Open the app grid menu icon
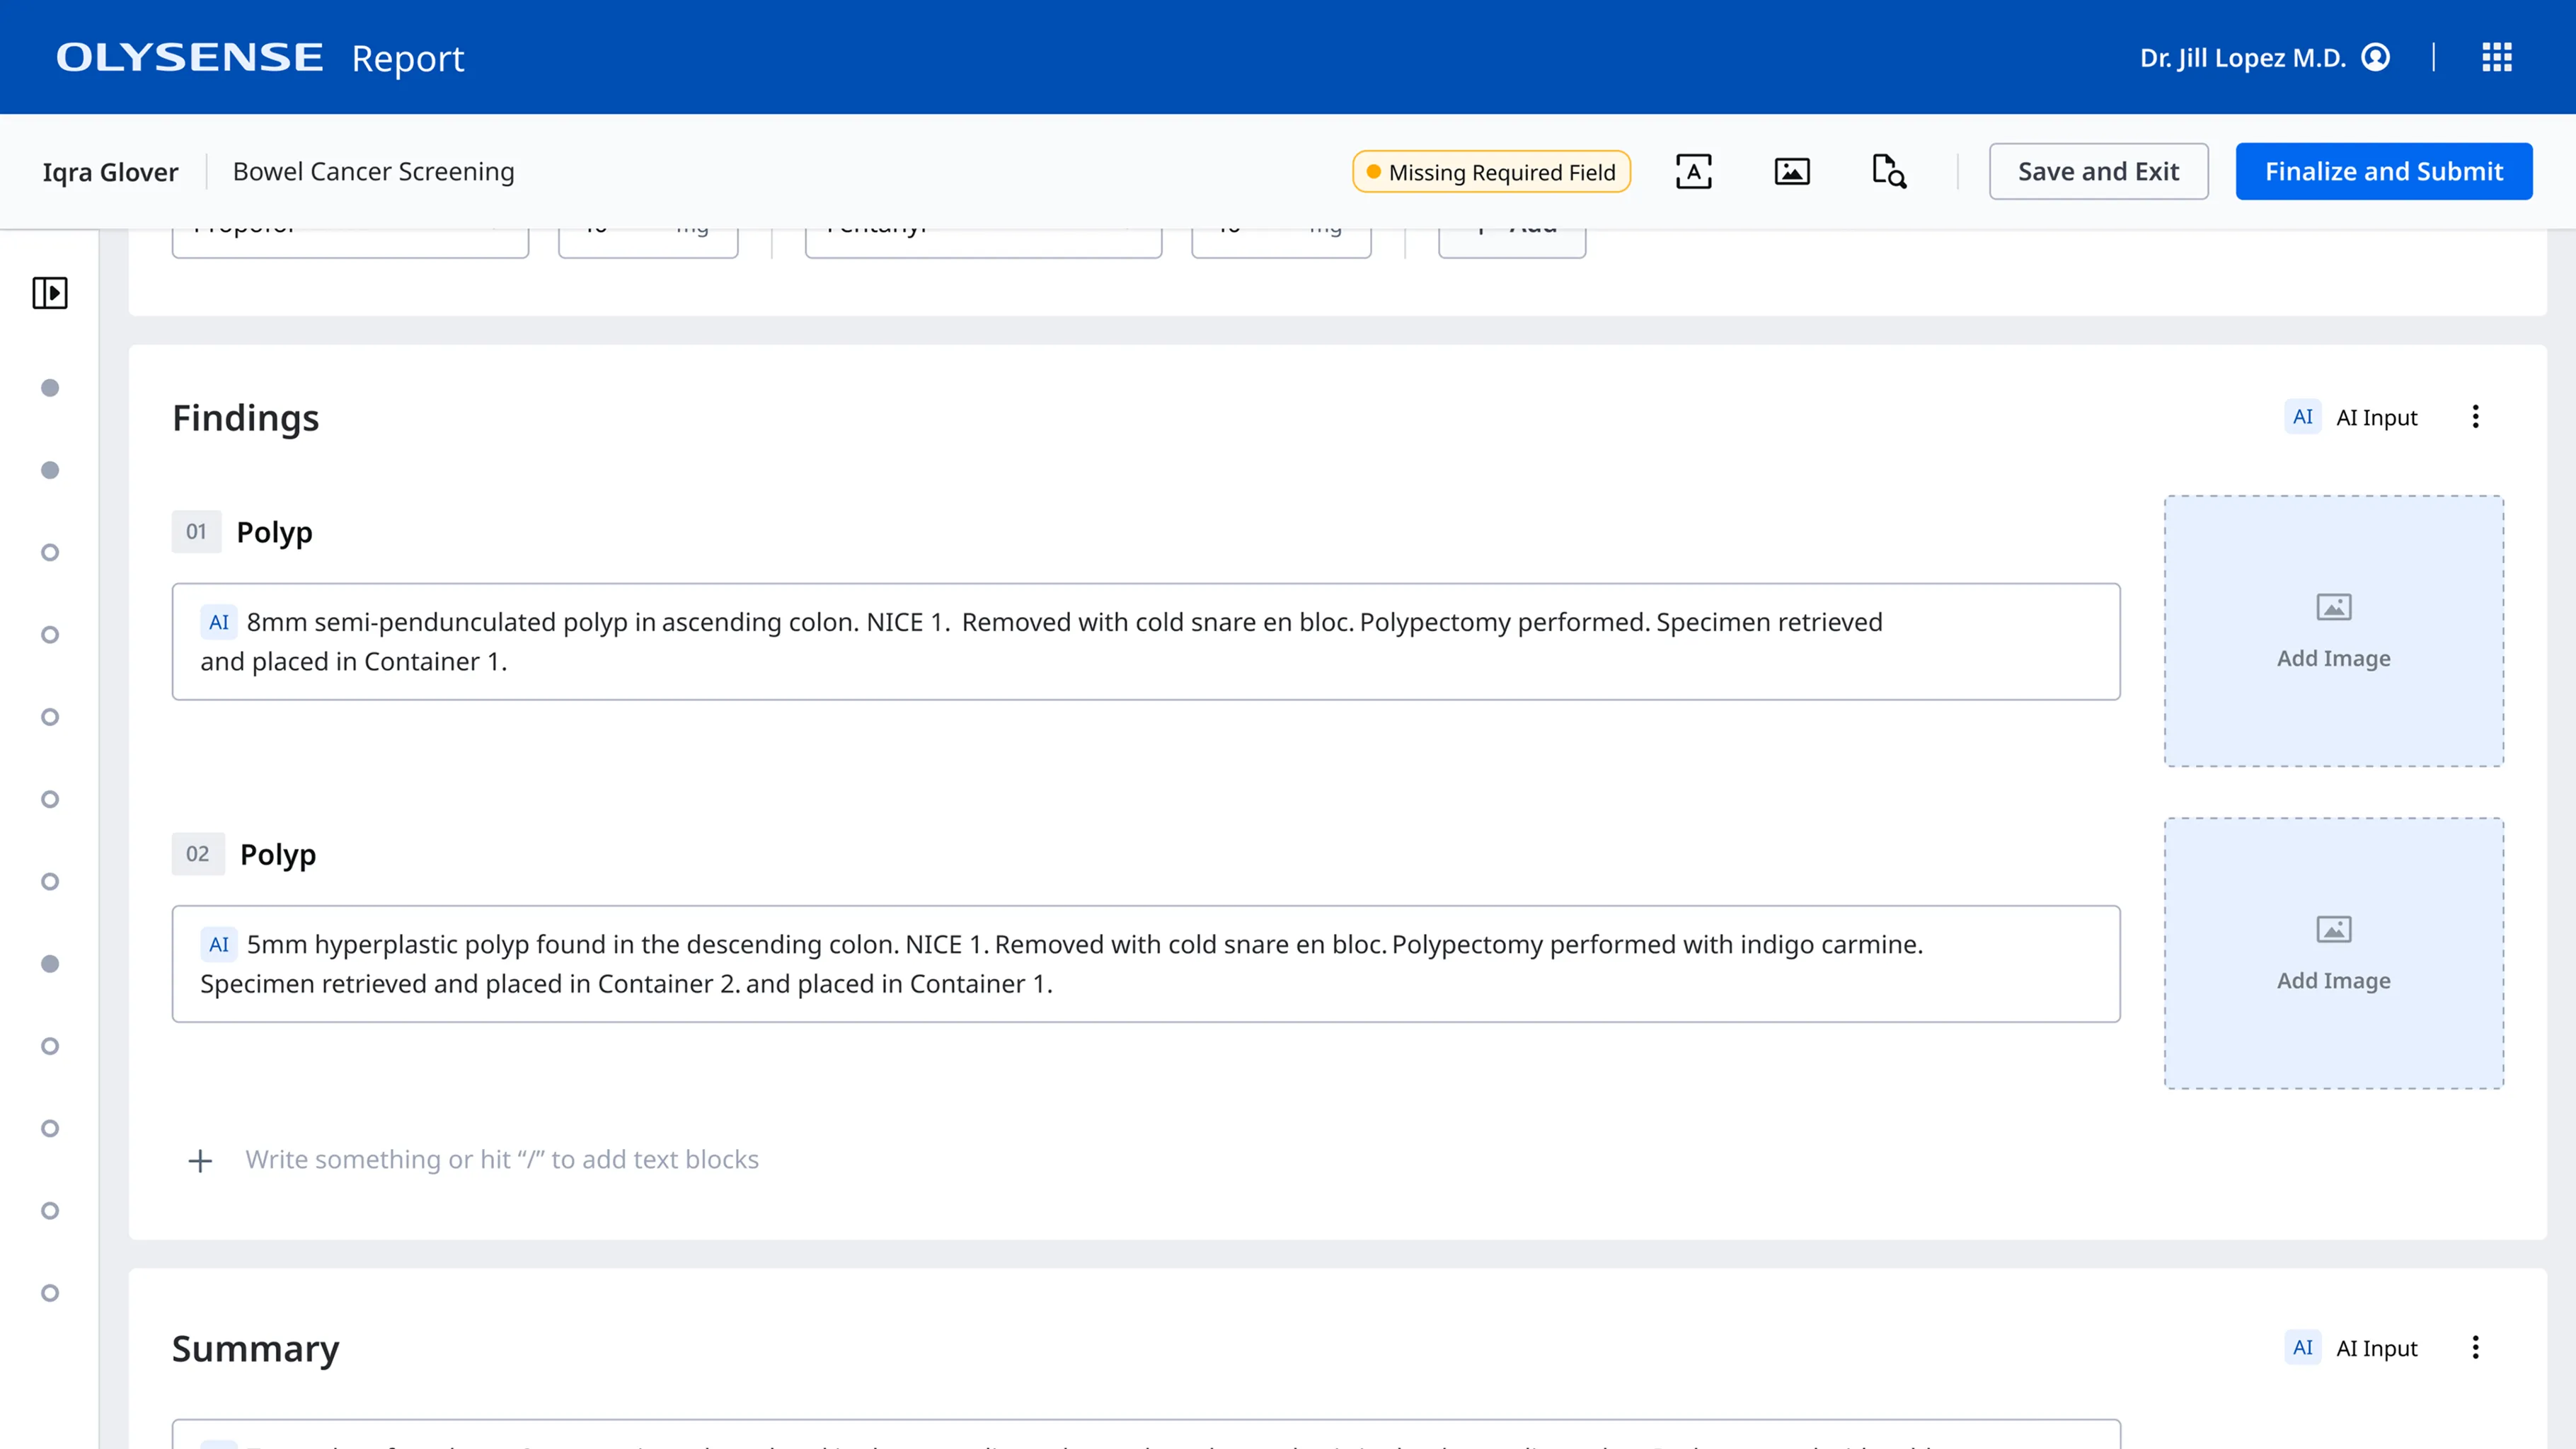This screenshot has height=1449, width=2576. pos(2496,57)
